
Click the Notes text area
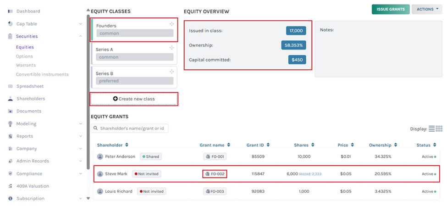[378, 49]
